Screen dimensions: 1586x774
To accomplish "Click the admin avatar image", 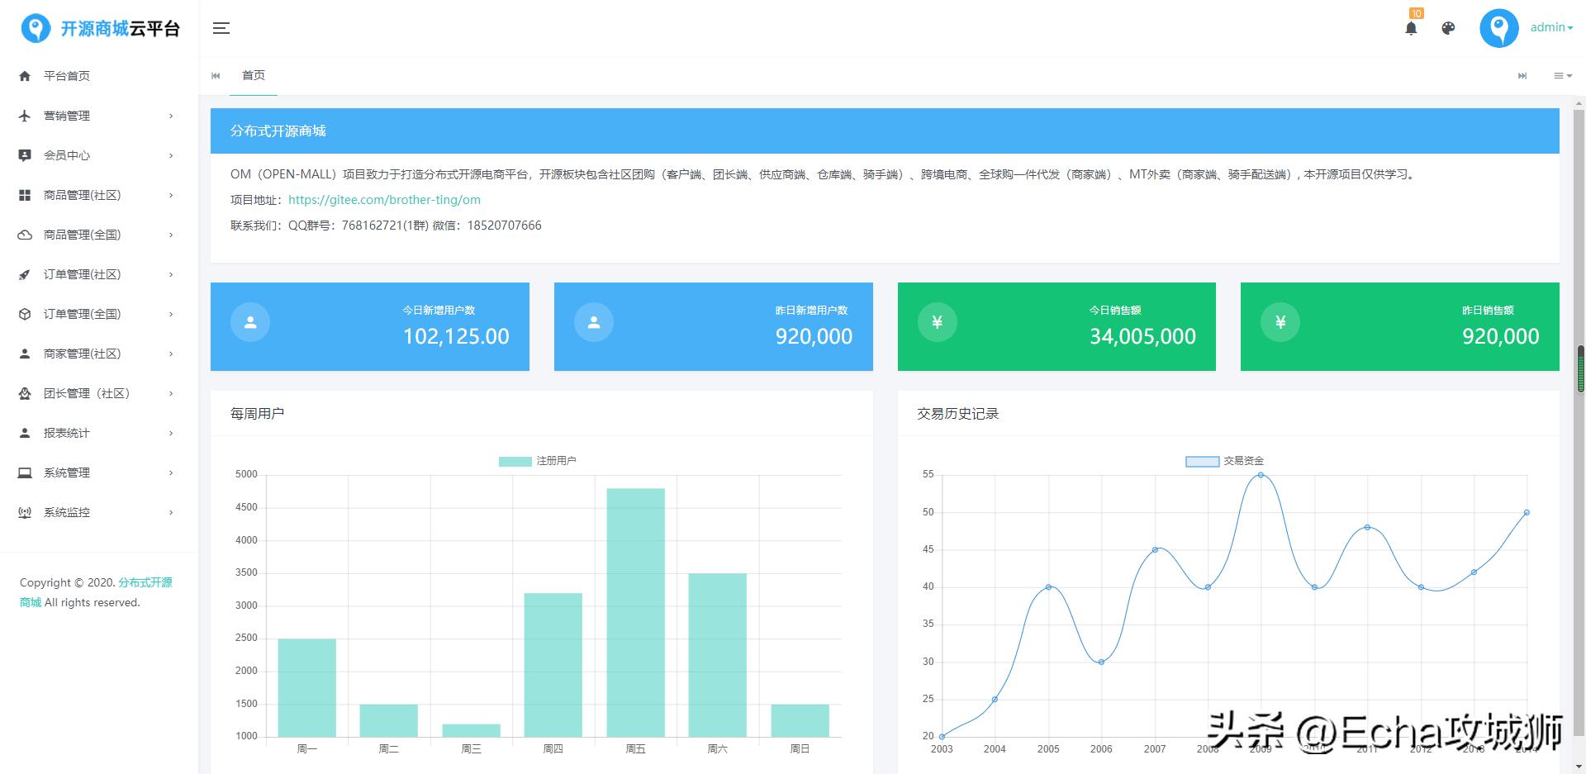I will [x=1498, y=28].
